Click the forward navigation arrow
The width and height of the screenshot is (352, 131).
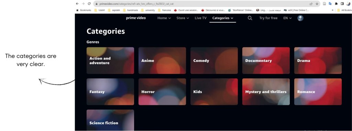(83, 4)
